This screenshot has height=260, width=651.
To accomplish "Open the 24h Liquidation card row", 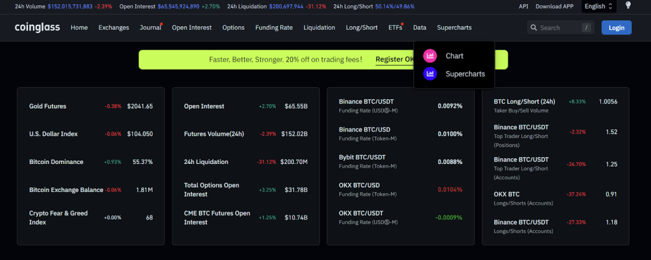I will 246,162.
